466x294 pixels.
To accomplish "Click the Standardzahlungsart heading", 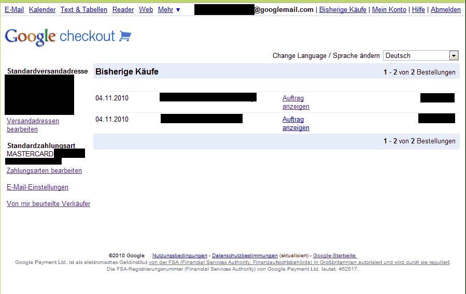I will click(41, 145).
